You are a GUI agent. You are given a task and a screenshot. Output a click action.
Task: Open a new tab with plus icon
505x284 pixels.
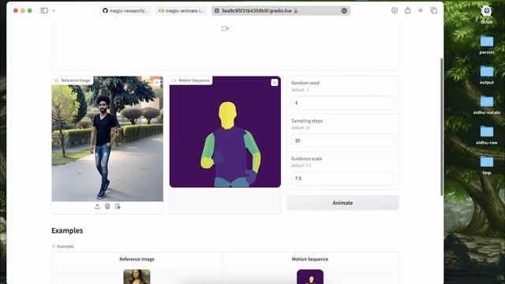421,10
